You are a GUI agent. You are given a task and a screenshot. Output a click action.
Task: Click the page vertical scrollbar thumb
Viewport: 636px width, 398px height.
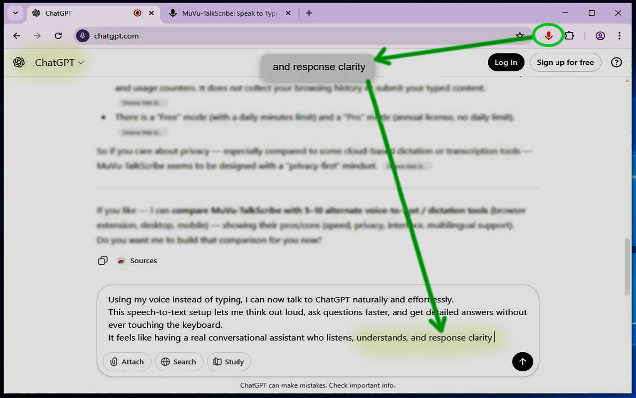point(627,266)
